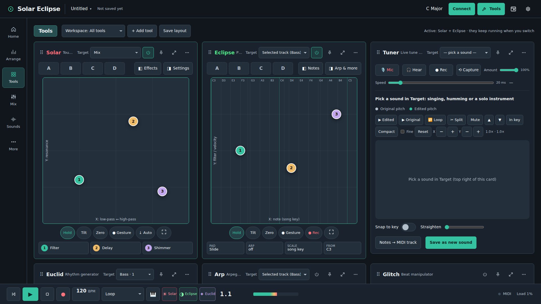The image size is (541, 304).
Task: Expand the Arp card
Action: [x=343, y=274]
